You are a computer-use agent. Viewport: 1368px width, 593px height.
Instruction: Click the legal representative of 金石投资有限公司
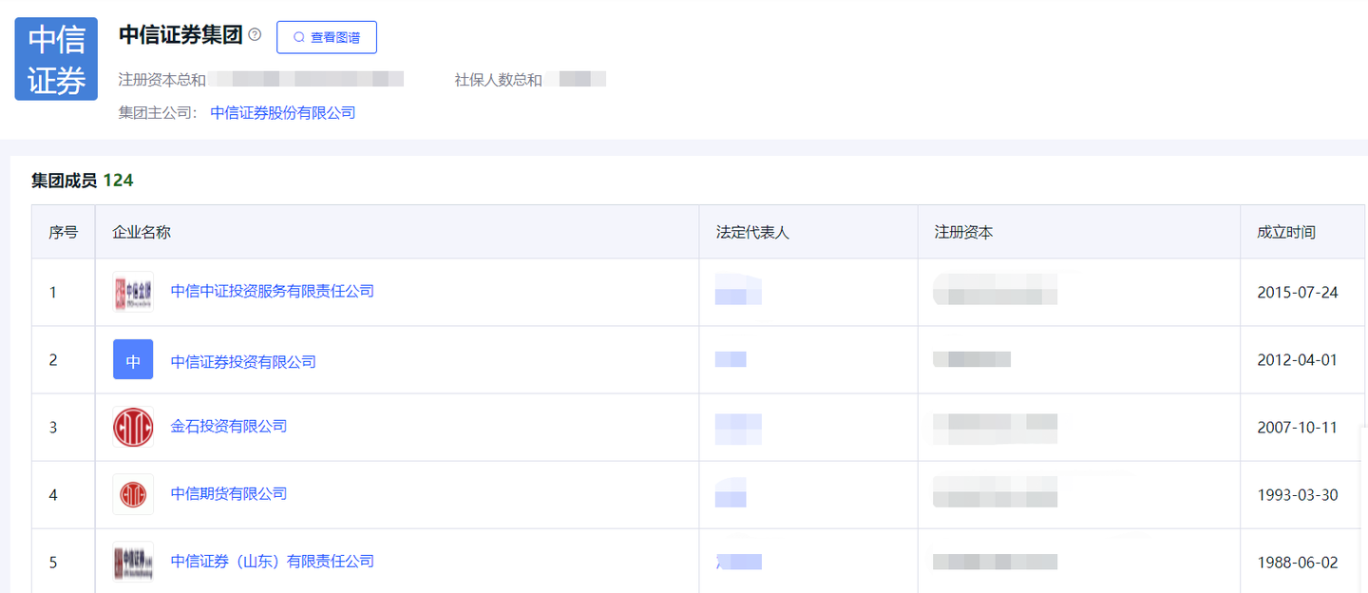[738, 428]
